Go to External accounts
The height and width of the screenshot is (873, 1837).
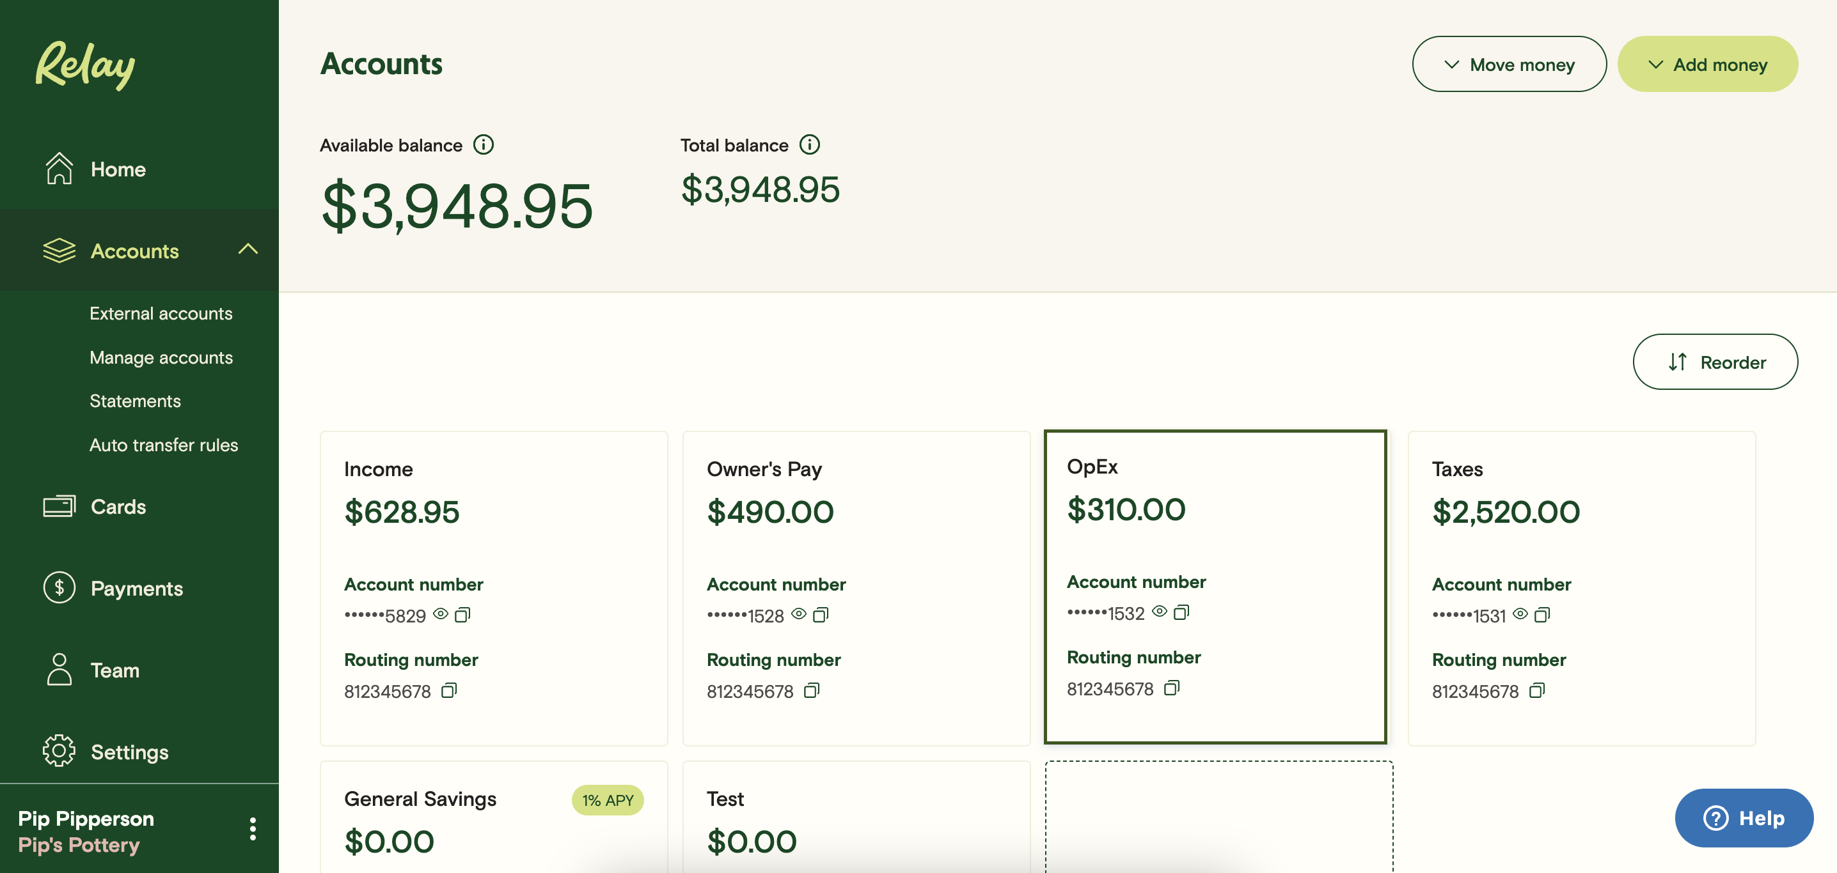click(161, 314)
